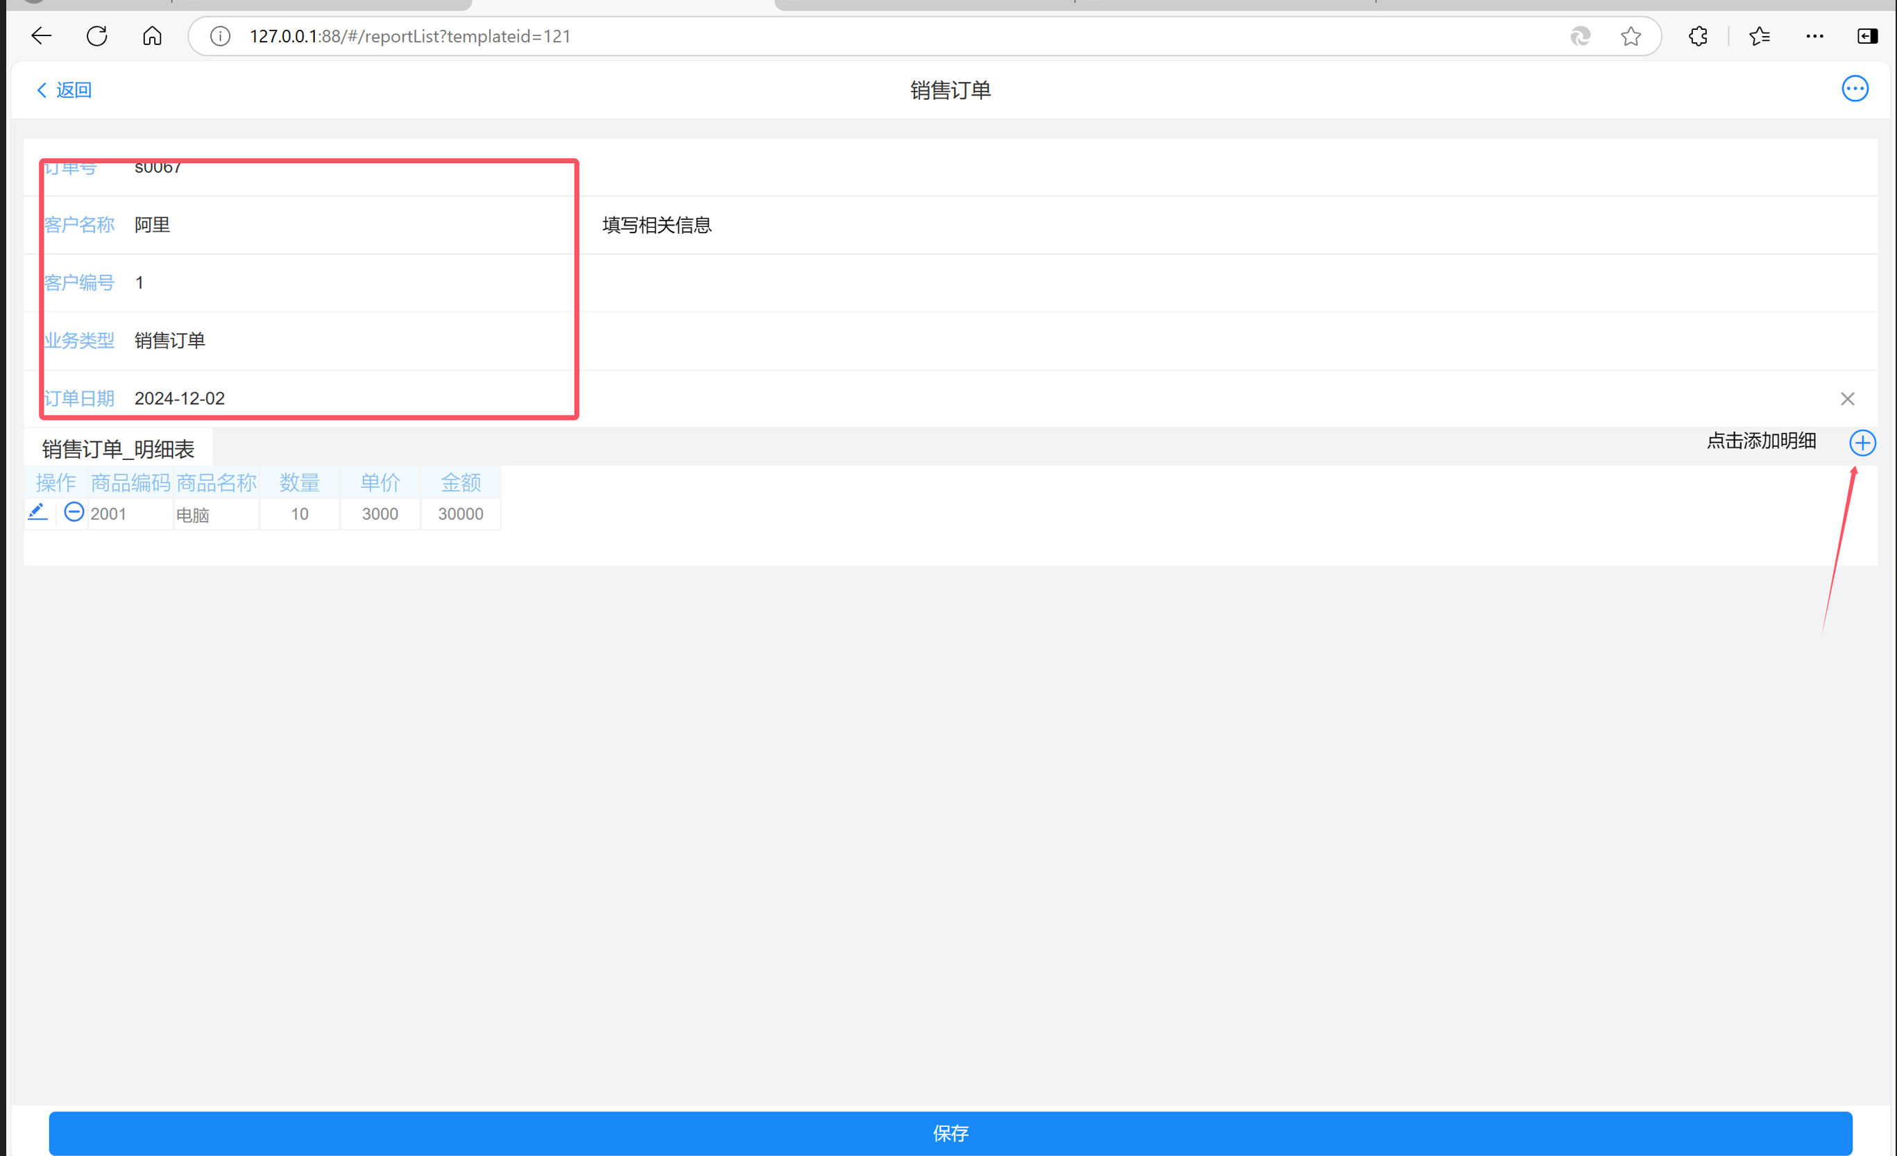Open the 订单日期 date field
Image resolution: width=1897 pixels, height=1156 pixels.
coord(180,399)
